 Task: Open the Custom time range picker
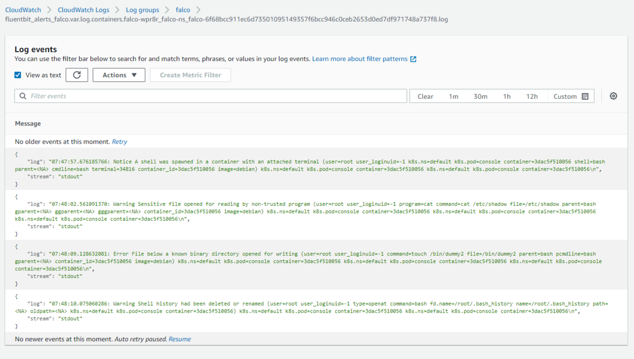pos(571,97)
